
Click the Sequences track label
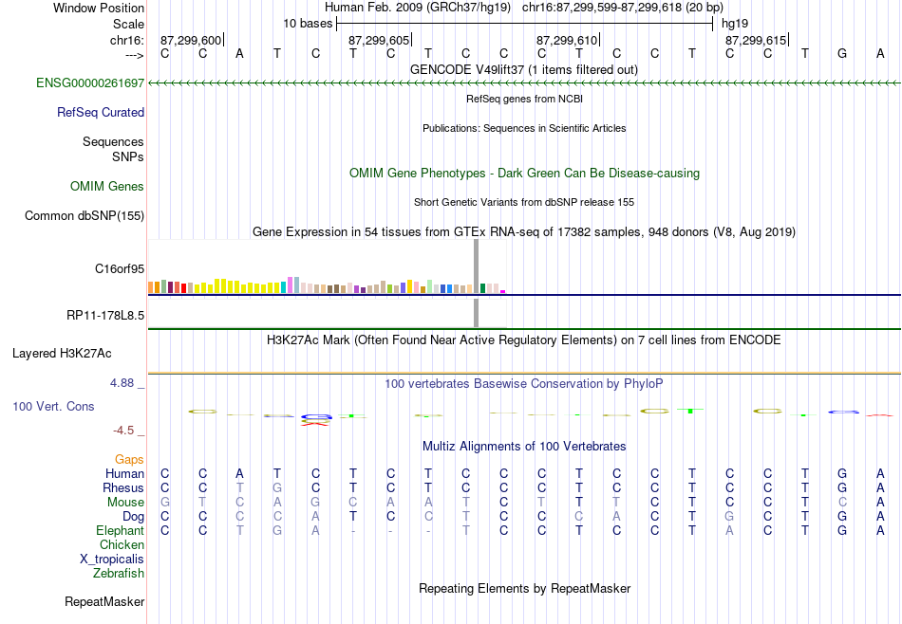[113, 141]
